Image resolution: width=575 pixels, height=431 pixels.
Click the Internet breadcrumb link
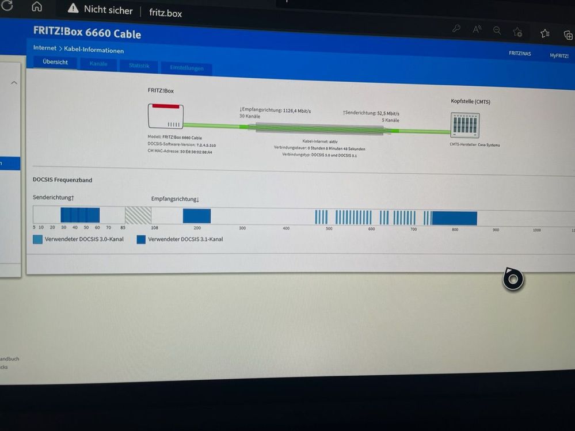click(x=45, y=48)
